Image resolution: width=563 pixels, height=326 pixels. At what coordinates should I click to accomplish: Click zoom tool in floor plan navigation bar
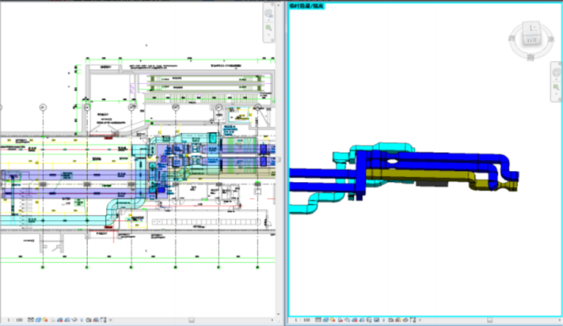click(x=269, y=28)
